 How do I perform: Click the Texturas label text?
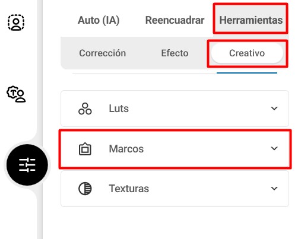129,189
